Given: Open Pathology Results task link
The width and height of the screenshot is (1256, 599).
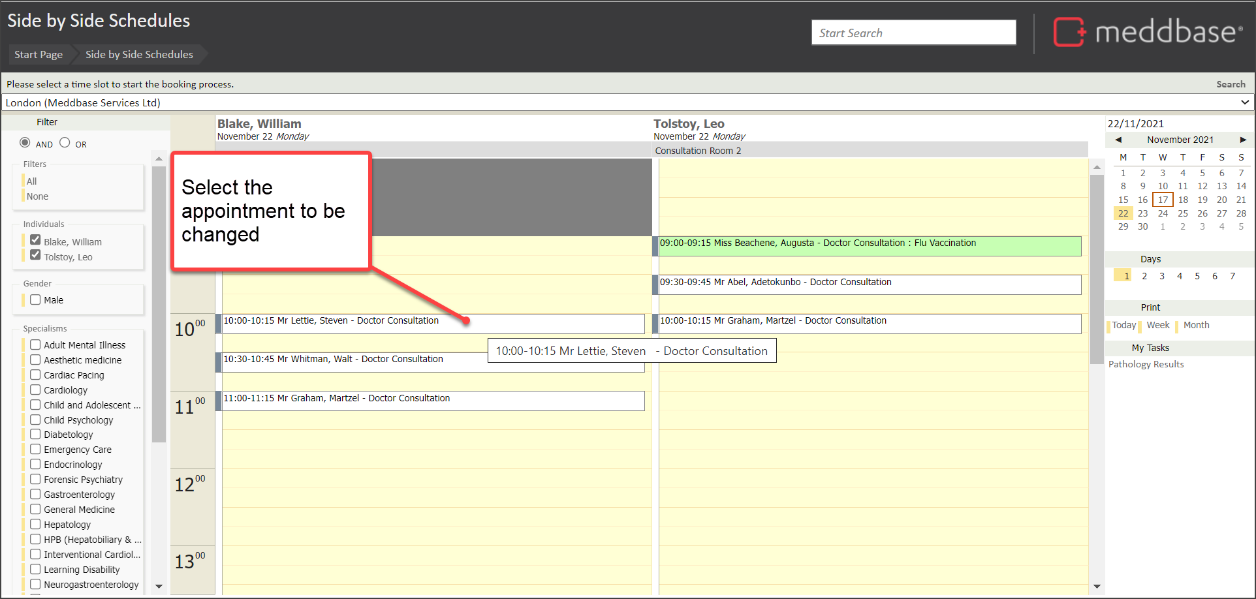Looking at the screenshot, I should (1146, 364).
